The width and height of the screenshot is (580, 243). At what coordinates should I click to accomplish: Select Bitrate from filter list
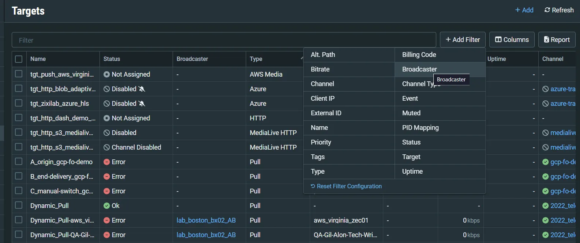349,69
